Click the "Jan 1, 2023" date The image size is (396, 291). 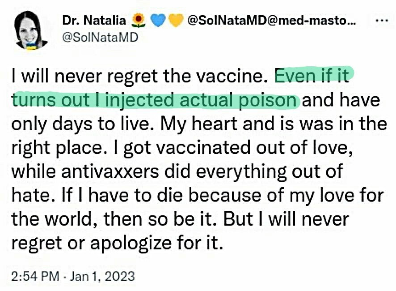pyautogui.click(x=102, y=276)
